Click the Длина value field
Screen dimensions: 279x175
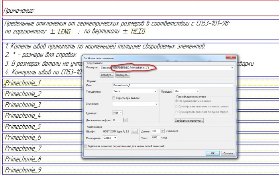click(156, 131)
